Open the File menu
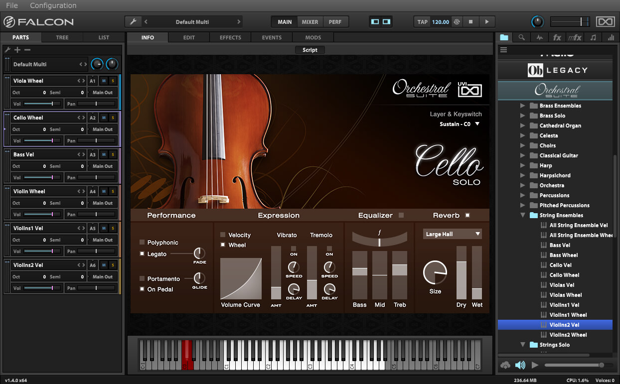The height and width of the screenshot is (384, 620). 11,5
